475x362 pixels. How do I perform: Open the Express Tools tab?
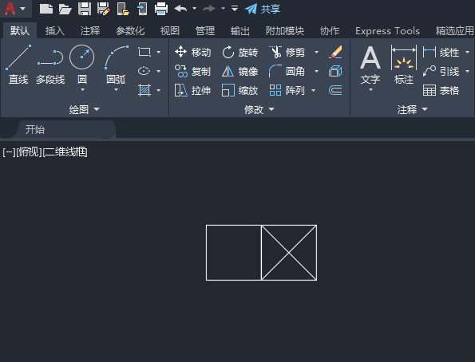(387, 31)
